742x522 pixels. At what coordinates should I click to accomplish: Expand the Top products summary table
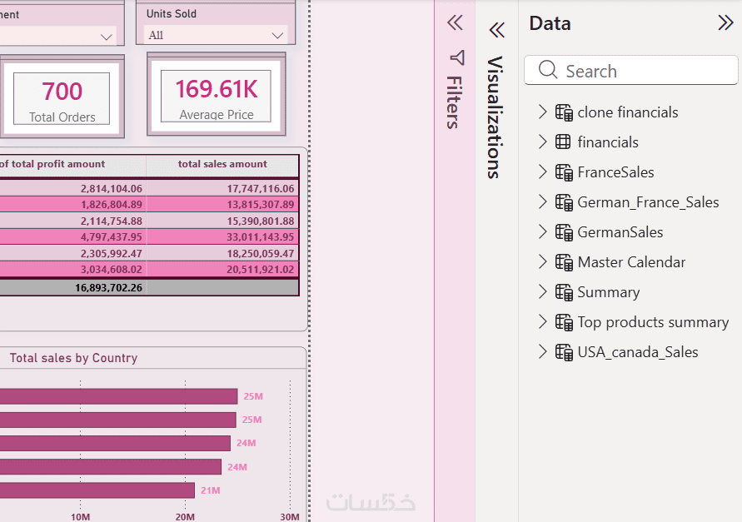(x=542, y=322)
